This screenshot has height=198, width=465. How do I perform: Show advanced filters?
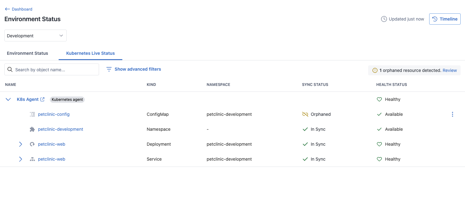coord(134,69)
